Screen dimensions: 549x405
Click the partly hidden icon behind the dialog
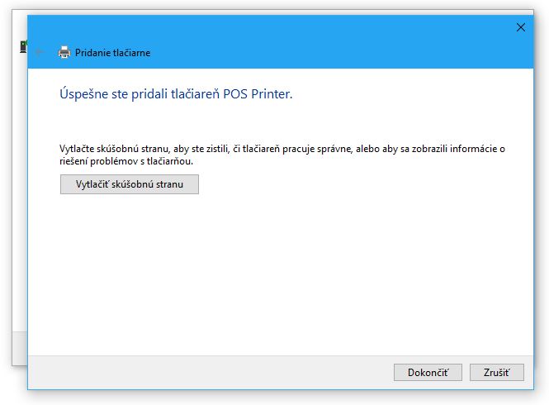[23, 46]
